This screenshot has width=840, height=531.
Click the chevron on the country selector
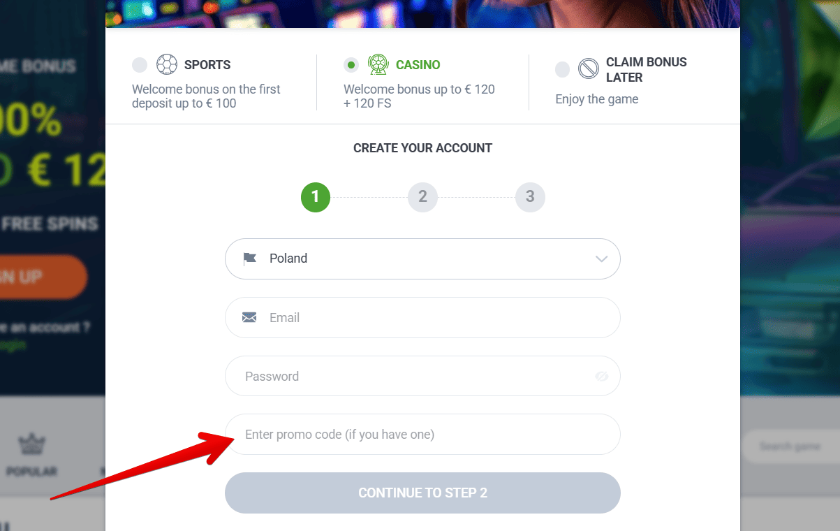[x=601, y=258]
